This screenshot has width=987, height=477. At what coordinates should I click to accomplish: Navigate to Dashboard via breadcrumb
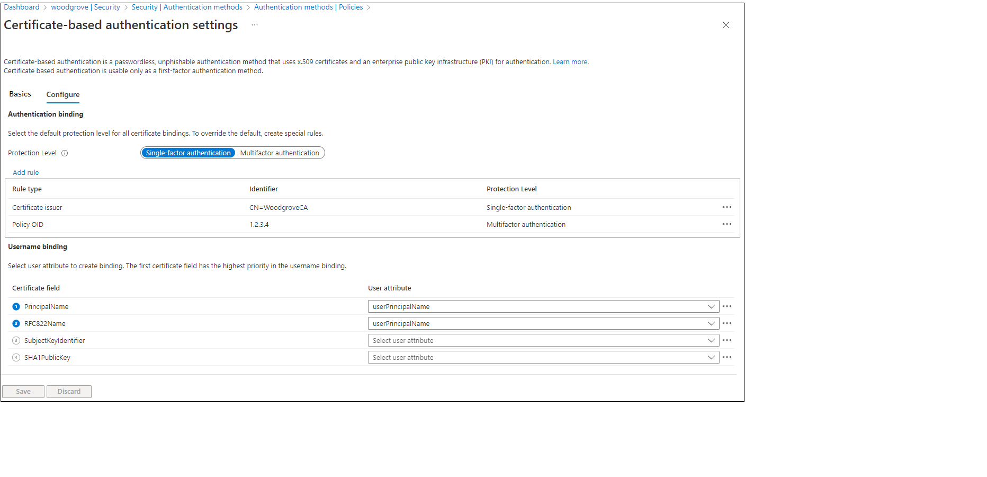(x=21, y=7)
